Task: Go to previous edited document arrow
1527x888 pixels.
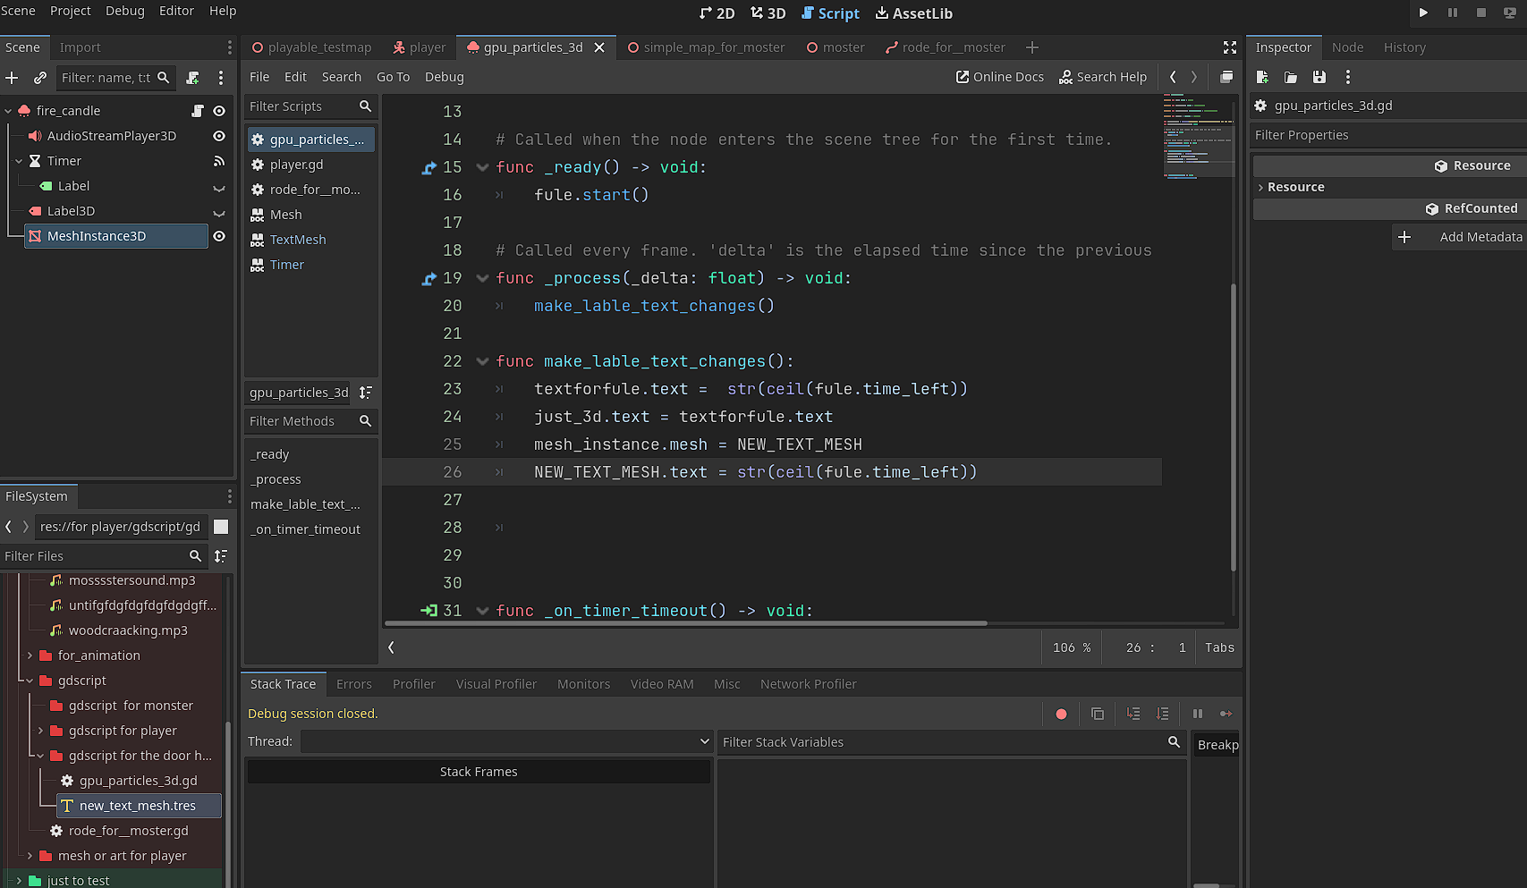Action: point(1173,77)
